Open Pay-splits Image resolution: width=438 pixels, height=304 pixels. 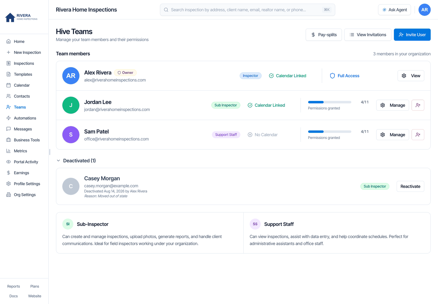324,35
